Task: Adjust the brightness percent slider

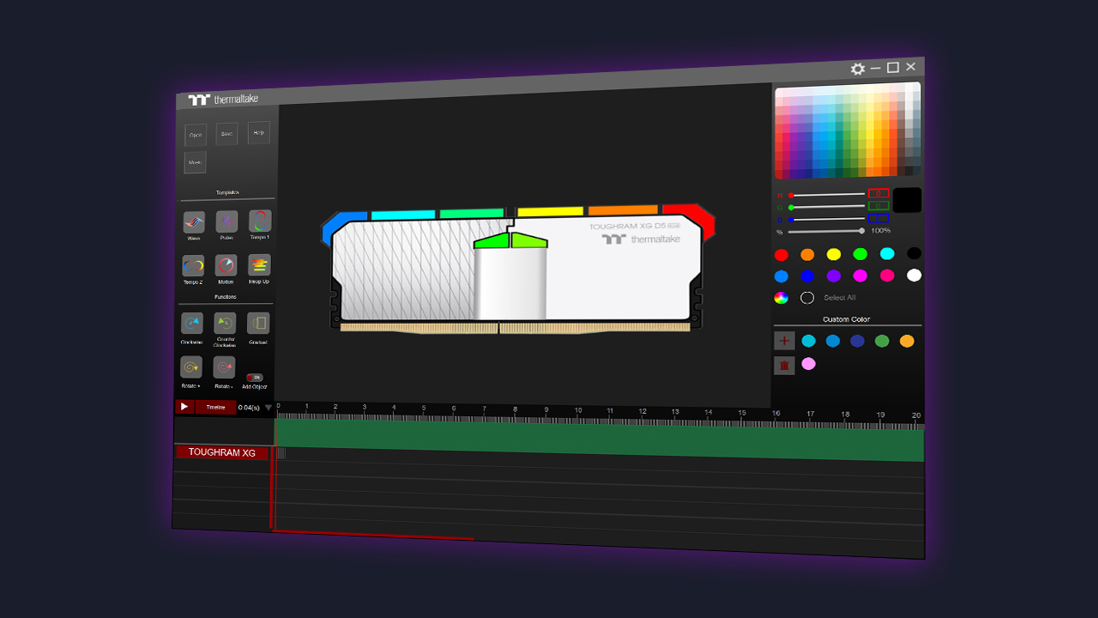Action: pyautogui.click(x=827, y=231)
